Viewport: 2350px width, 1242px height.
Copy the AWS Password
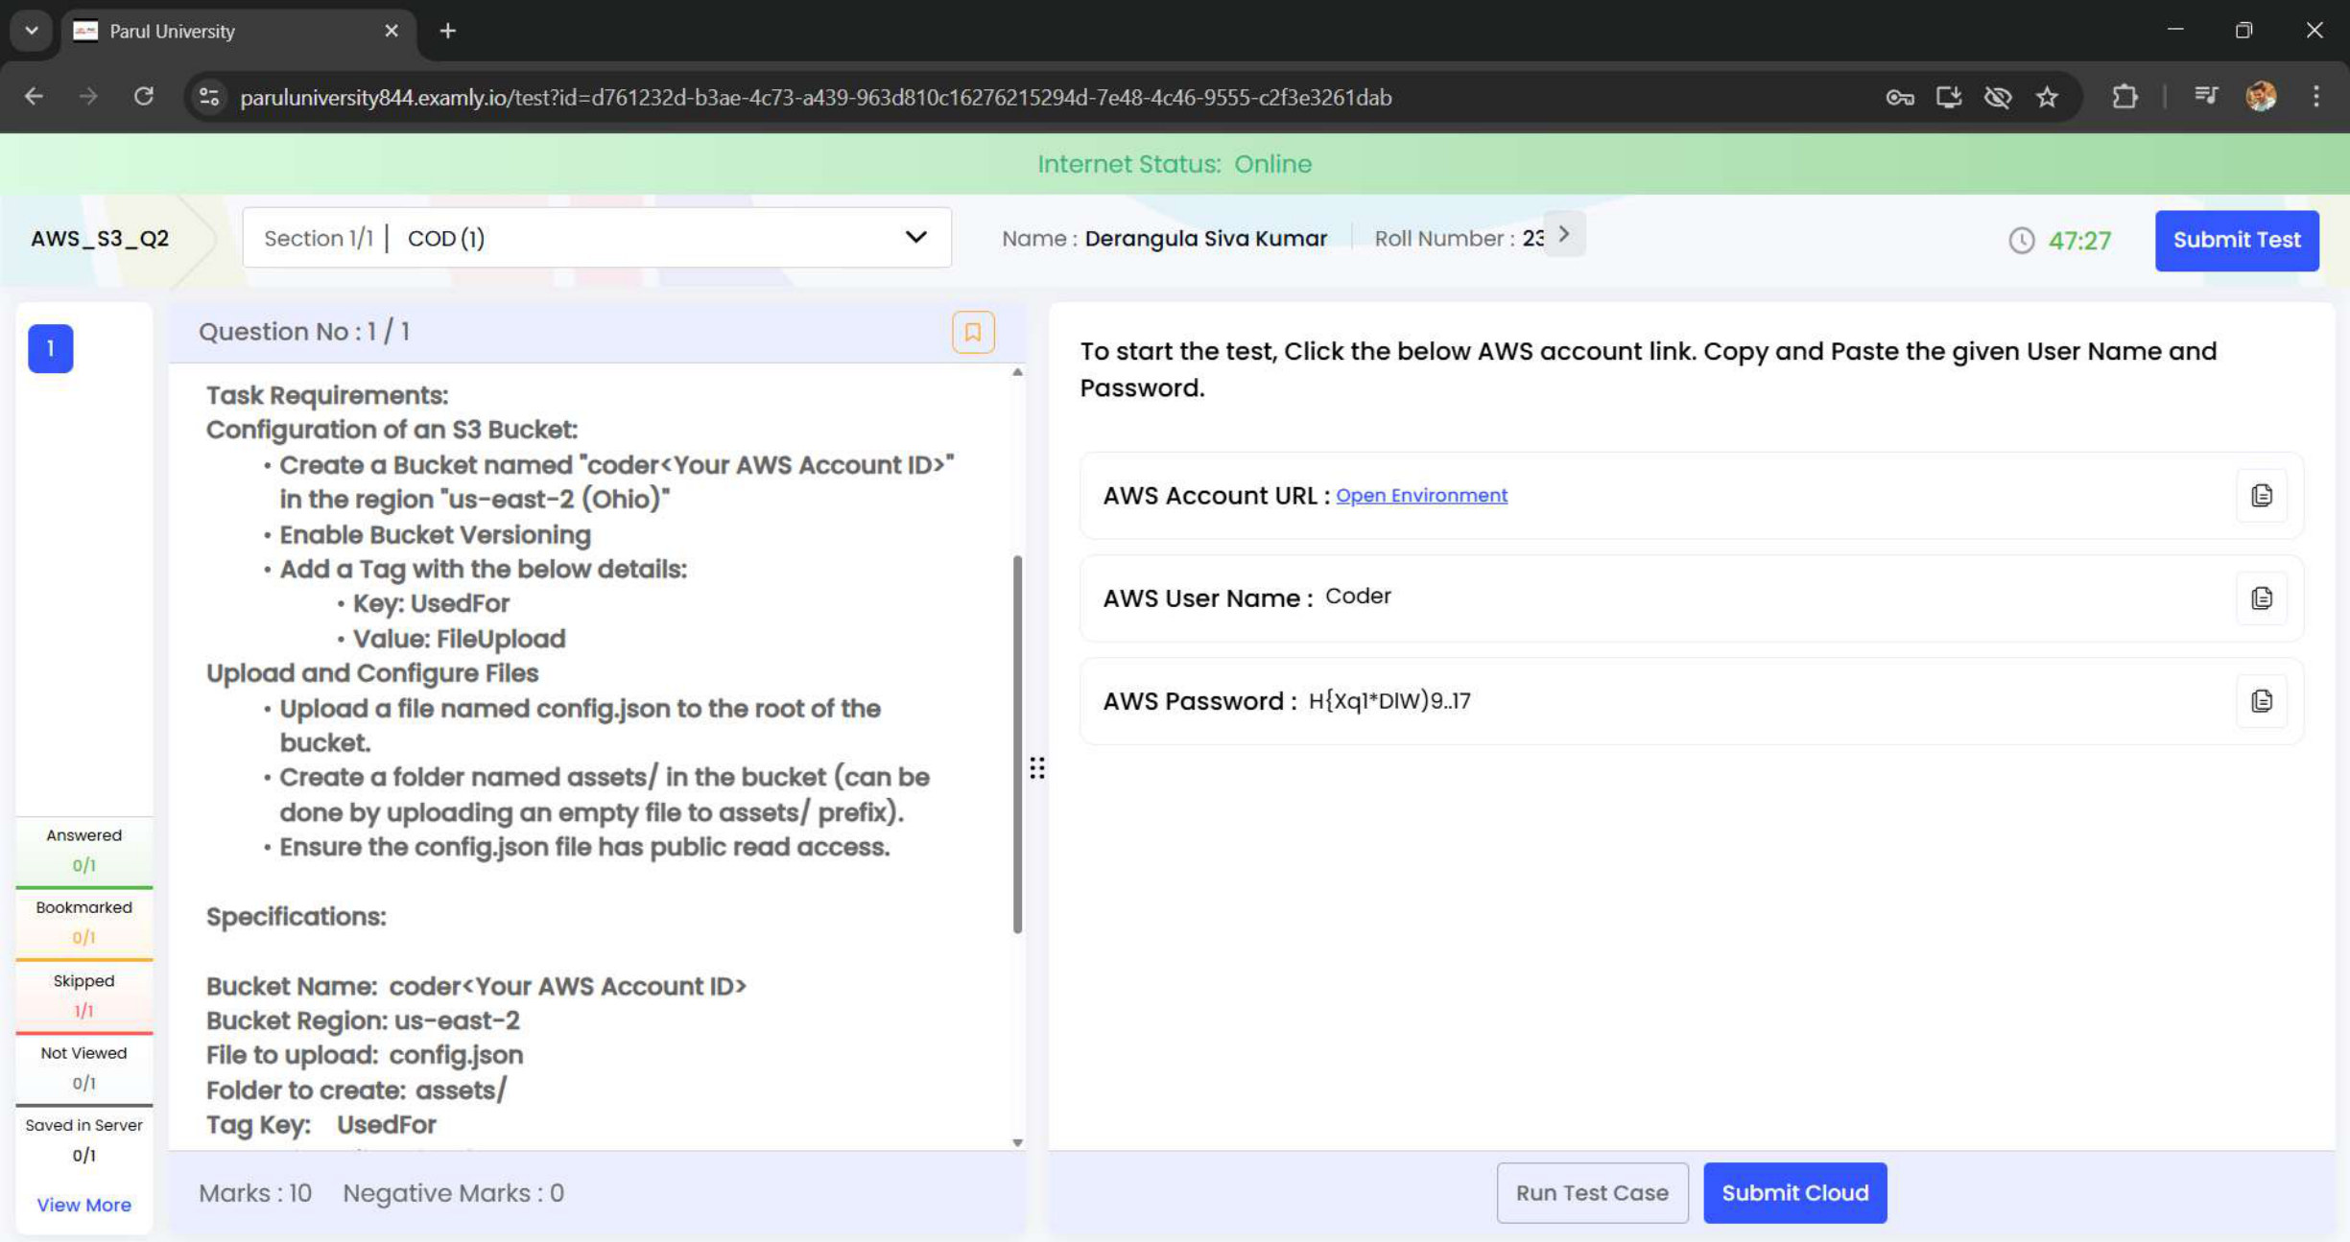tap(2261, 701)
